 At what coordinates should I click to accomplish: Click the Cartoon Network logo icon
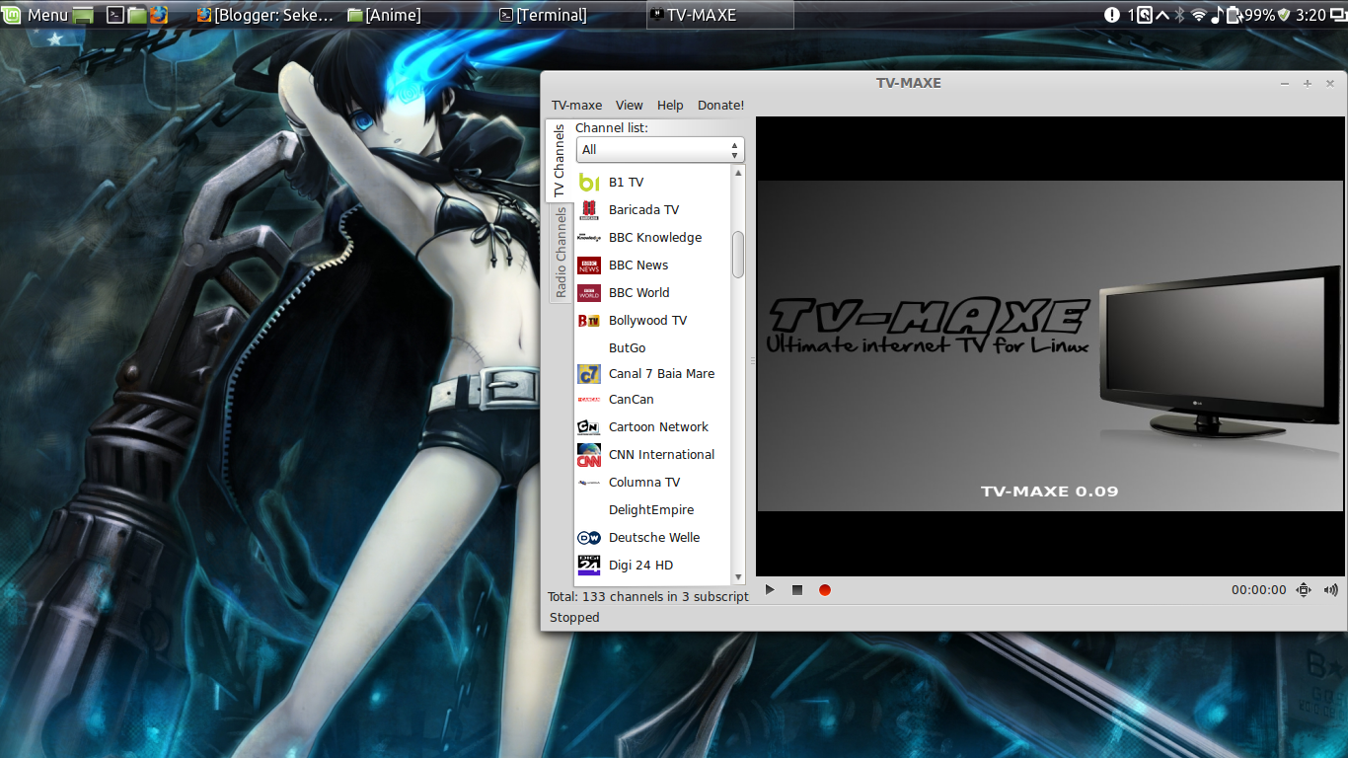coord(589,427)
